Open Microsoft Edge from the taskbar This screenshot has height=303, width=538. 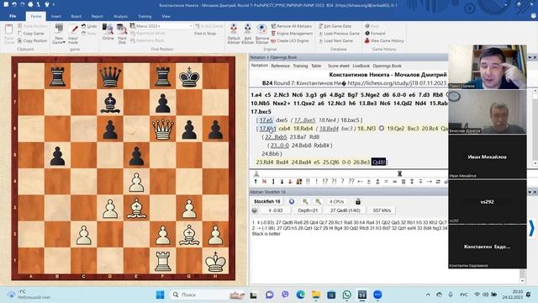(301, 295)
